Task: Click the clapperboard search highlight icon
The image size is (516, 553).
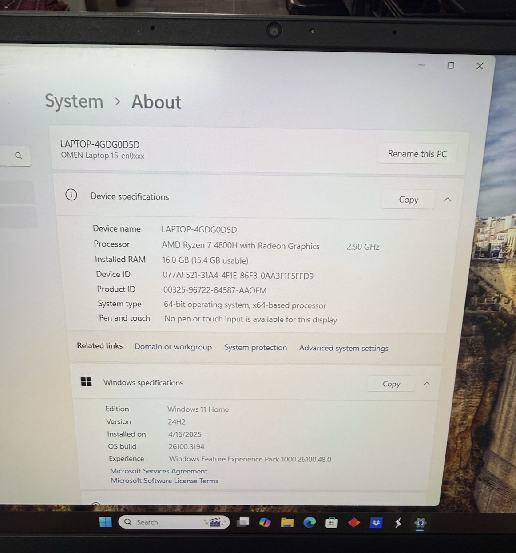Action: [x=214, y=522]
